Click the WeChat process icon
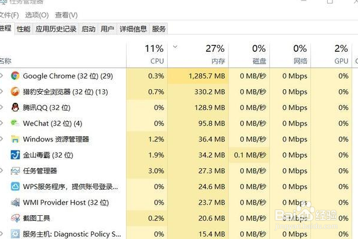Screen dimensions: 358x239 click(x=15, y=123)
